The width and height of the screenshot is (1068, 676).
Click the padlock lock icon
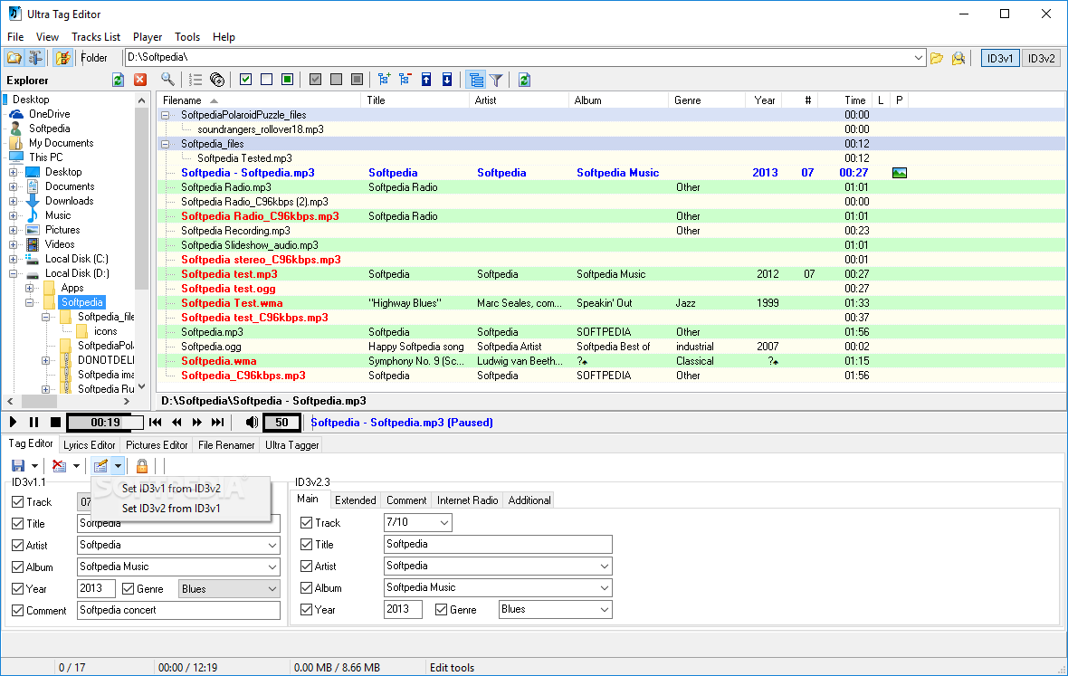coord(142,466)
